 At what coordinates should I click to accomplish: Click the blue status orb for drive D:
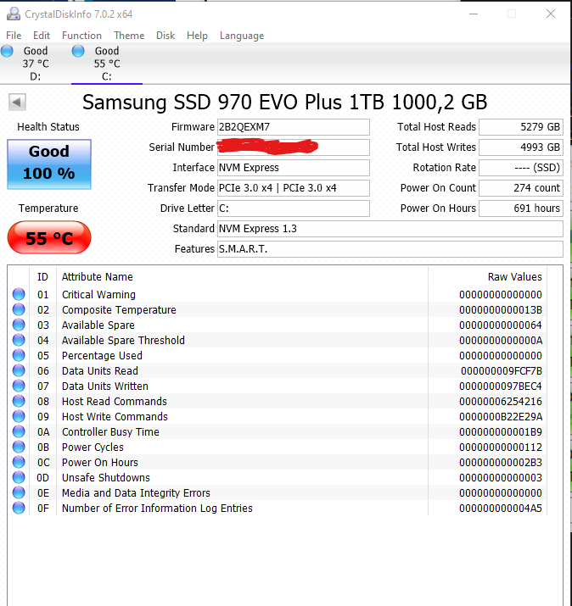(7, 51)
